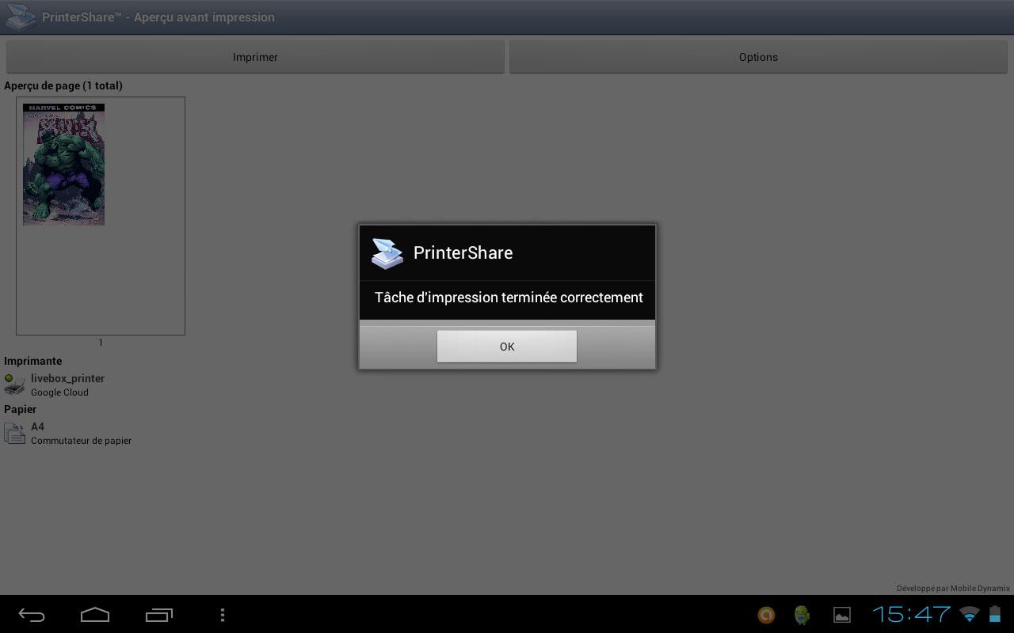This screenshot has height=633, width=1014.
Task: Select the livebox_printer name text
Action: [67, 378]
